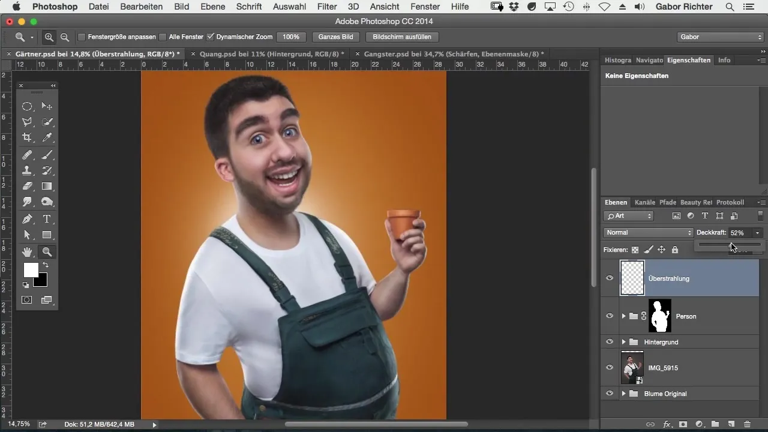This screenshot has height=432, width=768.
Task: Select the Healing Brush tool
Action: coord(27,155)
